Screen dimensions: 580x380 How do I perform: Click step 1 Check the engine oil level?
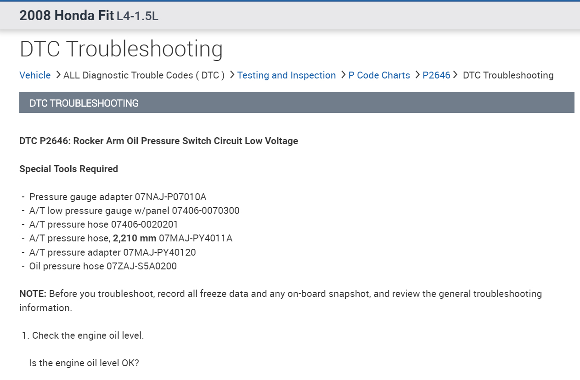[88, 335]
